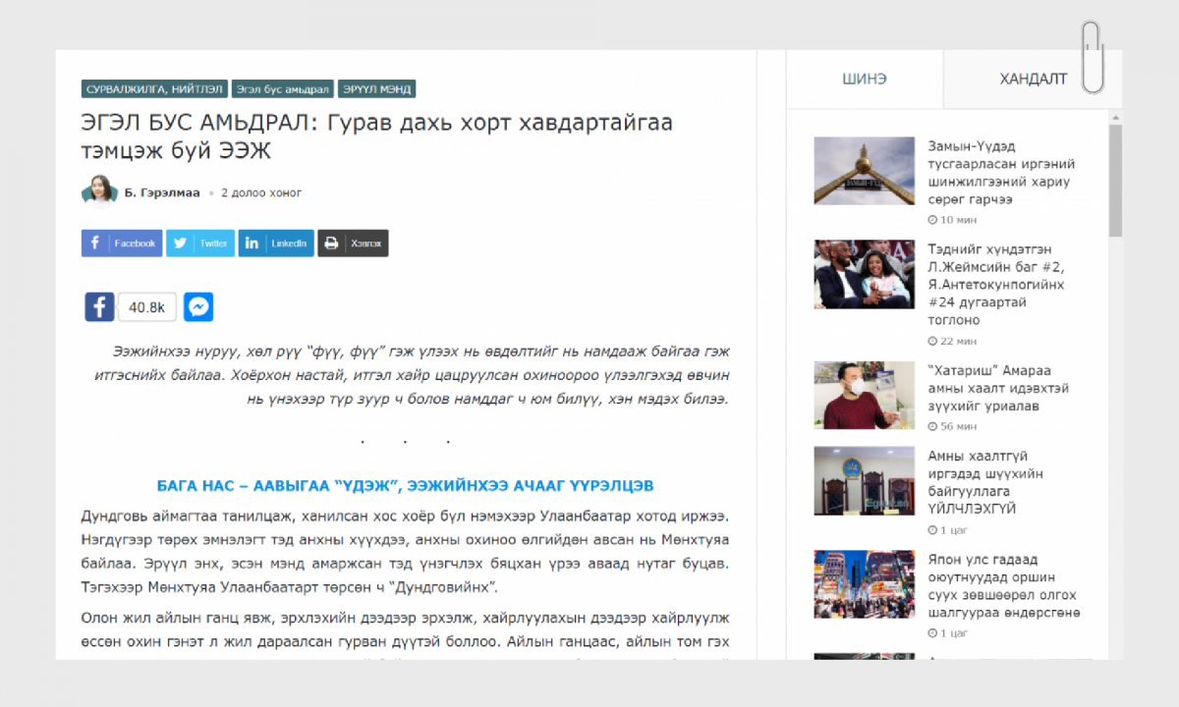Switch to the ШИНЭ tab

[x=865, y=80]
